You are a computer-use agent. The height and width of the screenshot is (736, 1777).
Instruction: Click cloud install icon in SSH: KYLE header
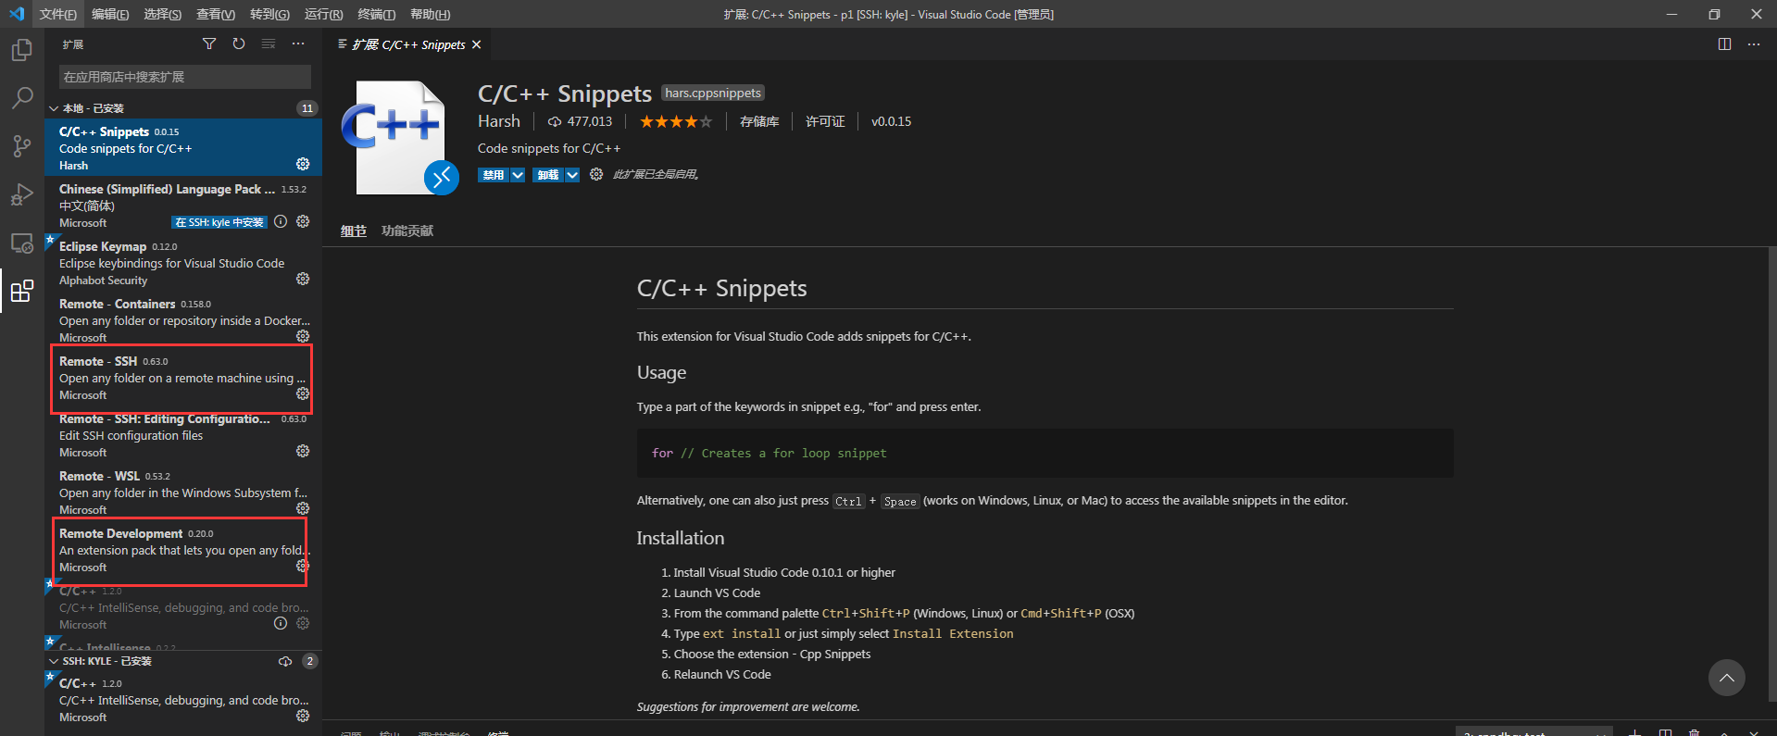(x=285, y=661)
